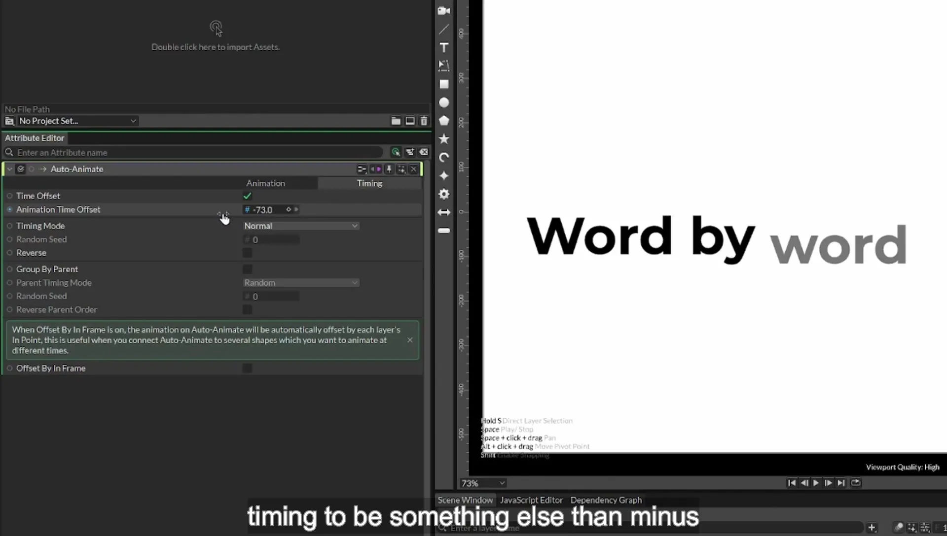This screenshot has height=536, width=947.
Task: Switch to the Animation tab
Action: [x=265, y=183]
